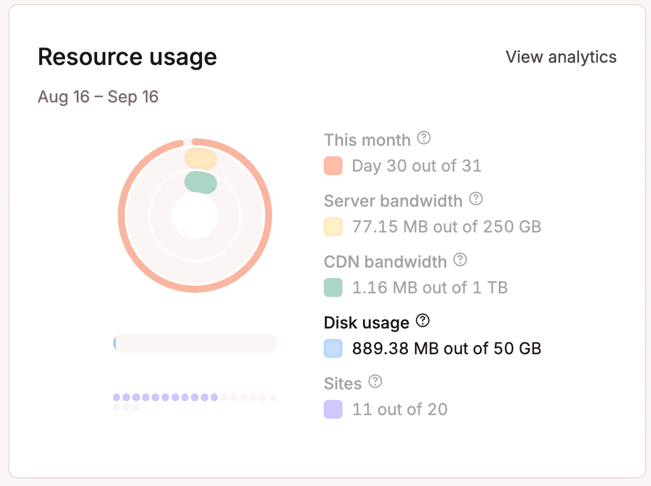Select the Disk usage label
Viewport: 651px width, 486px height.
click(x=366, y=323)
